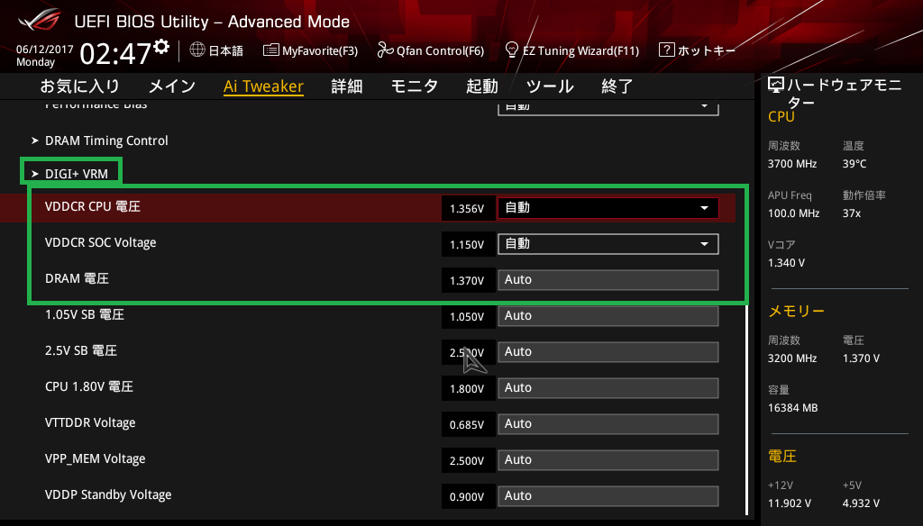Switch to ツール tab
Viewport: 923px width, 526px height.
(x=550, y=86)
